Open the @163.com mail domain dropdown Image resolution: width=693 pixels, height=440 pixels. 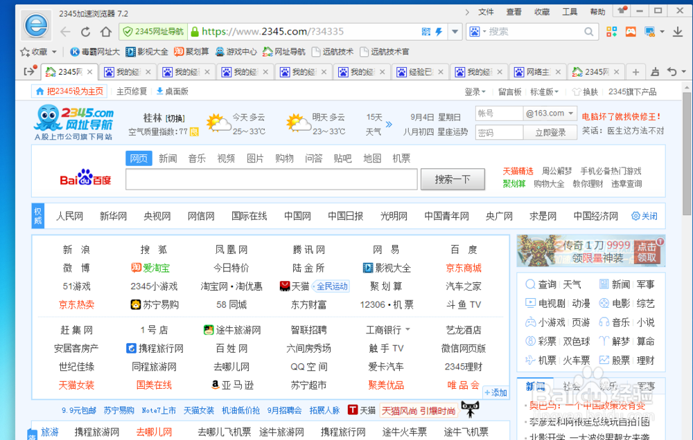point(550,113)
